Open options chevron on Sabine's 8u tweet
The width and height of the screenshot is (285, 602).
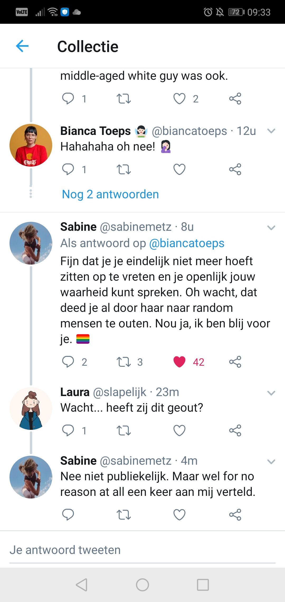(271, 228)
